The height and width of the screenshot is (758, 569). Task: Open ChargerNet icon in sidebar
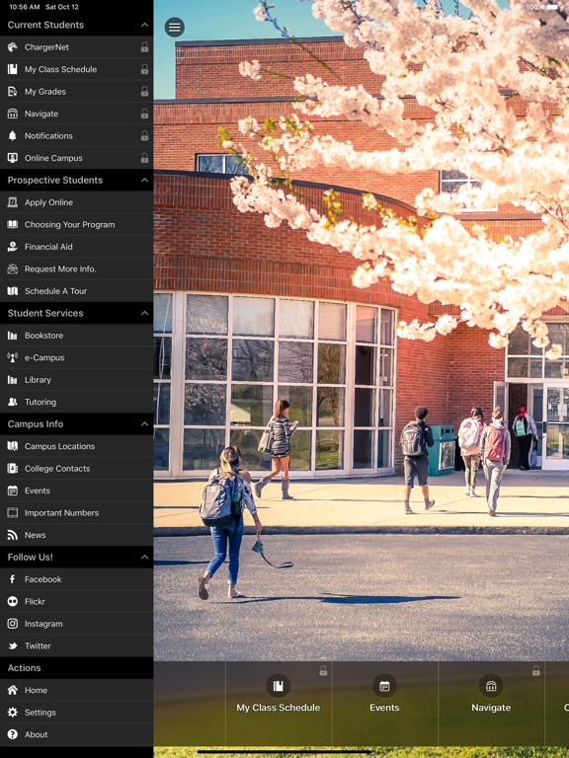click(x=13, y=47)
